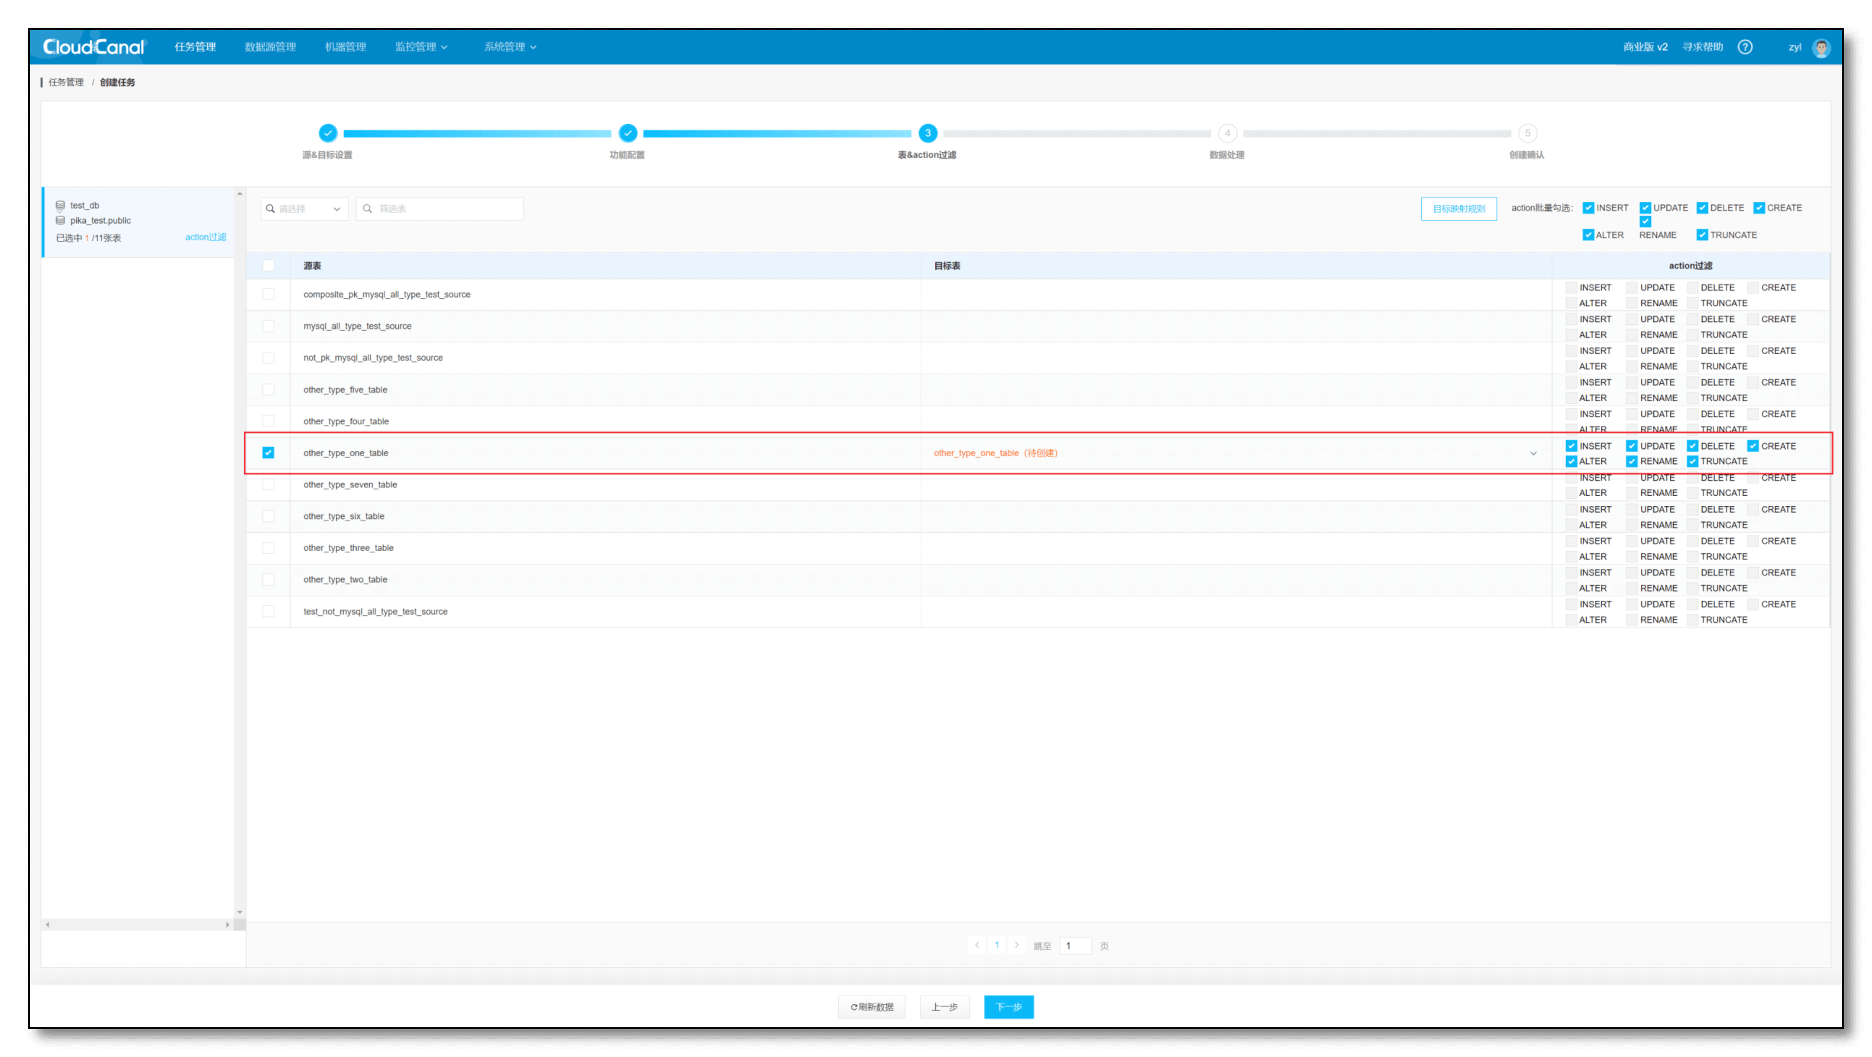Uncheck TRUNCATE for other_type_one_table
This screenshot has width=1872, height=1057.
coord(1692,461)
